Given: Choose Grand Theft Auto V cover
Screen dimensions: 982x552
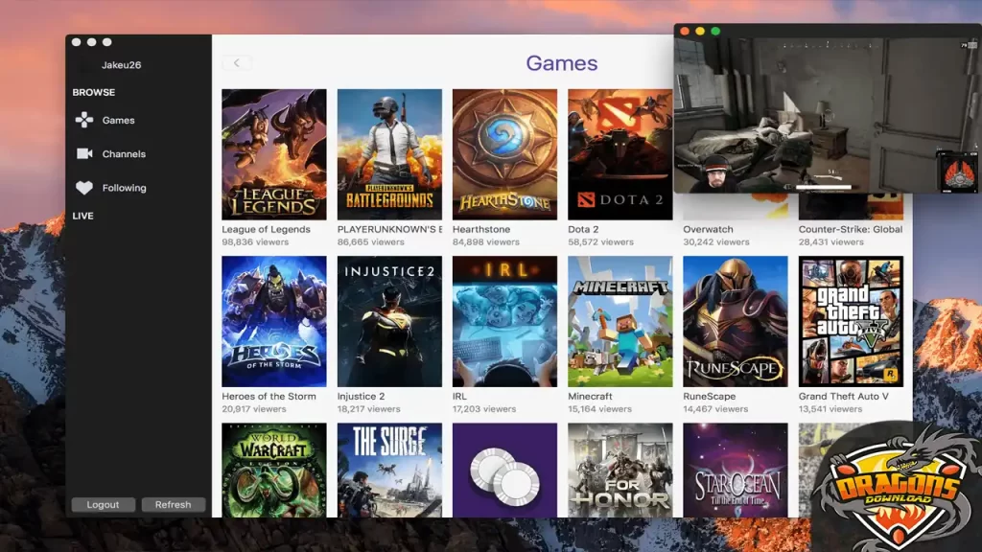Looking at the screenshot, I should pyautogui.click(x=851, y=321).
